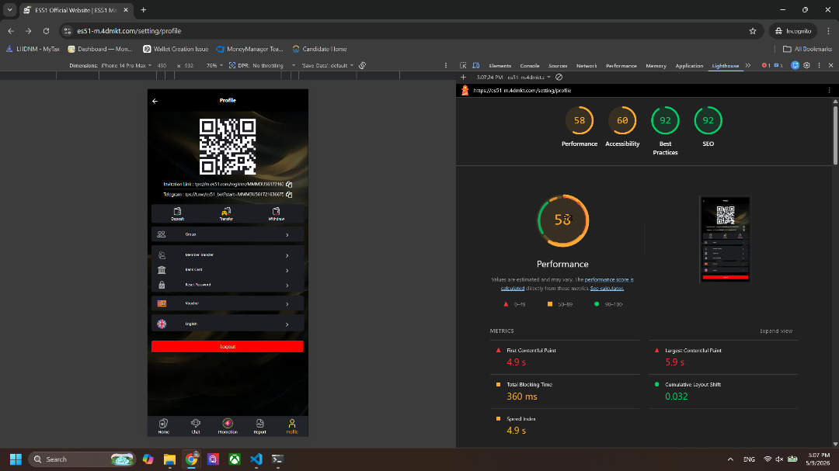Open the English language row

(228, 324)
